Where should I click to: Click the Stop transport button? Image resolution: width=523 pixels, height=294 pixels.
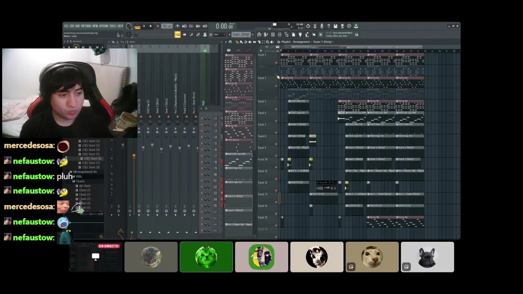click(151, 26)
